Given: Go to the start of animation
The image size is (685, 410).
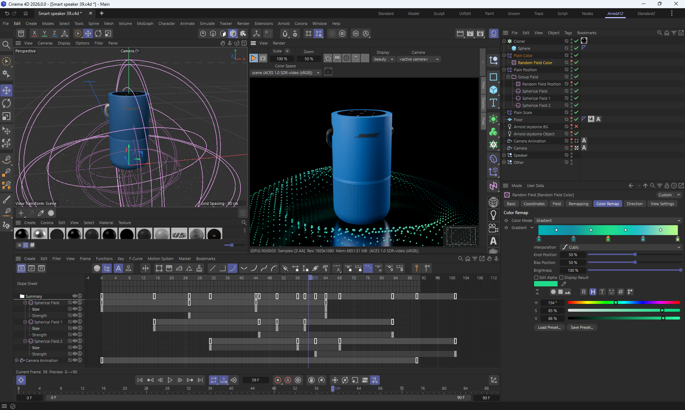Looking at the screenshot, I should click(x=140, y=380).
